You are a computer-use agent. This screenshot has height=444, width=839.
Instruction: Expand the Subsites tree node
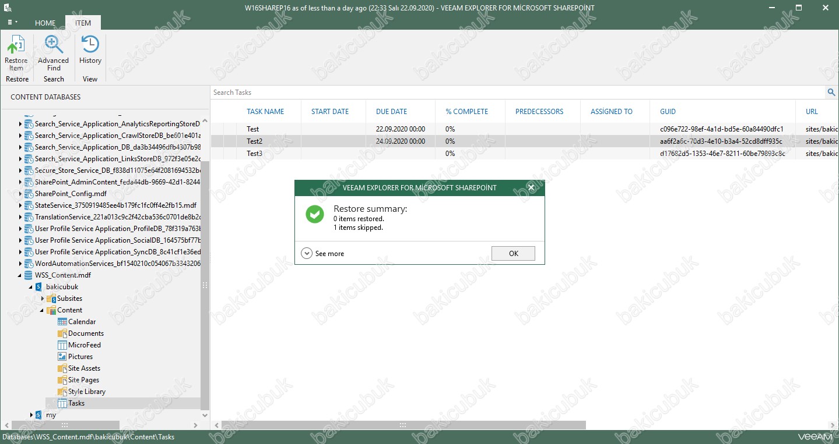coord(42,299)
